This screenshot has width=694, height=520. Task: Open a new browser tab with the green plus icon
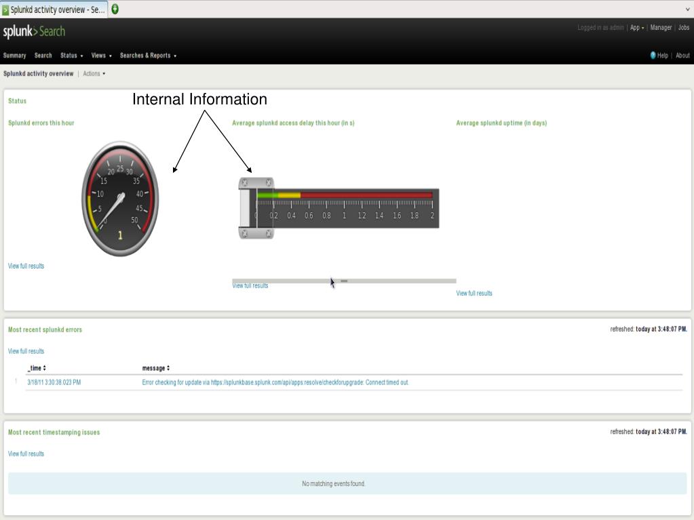[x=115, y=9]
